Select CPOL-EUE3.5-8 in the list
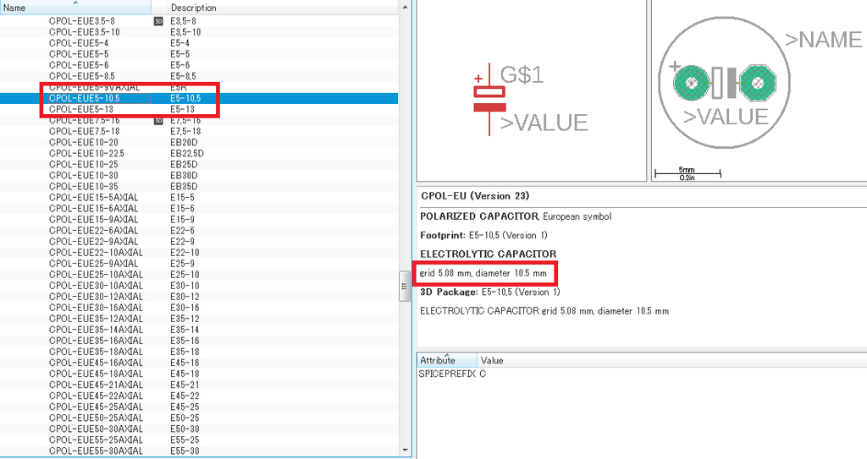The width and height of the screenshot is (867, 459). [x=82, y=21]
